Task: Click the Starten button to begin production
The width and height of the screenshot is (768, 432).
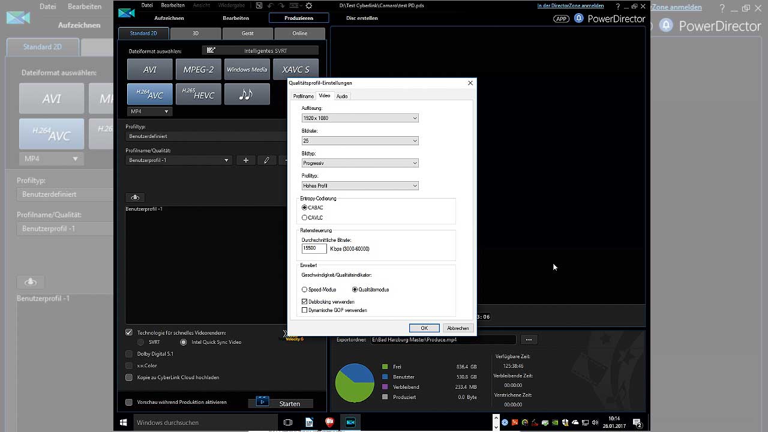Action: coord(282,403)
